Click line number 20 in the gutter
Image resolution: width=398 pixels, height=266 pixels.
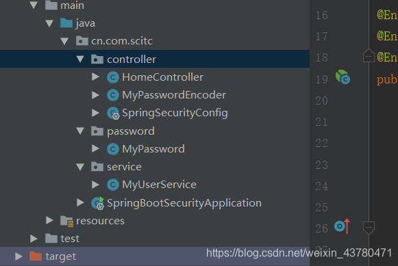tap(321, 101)
